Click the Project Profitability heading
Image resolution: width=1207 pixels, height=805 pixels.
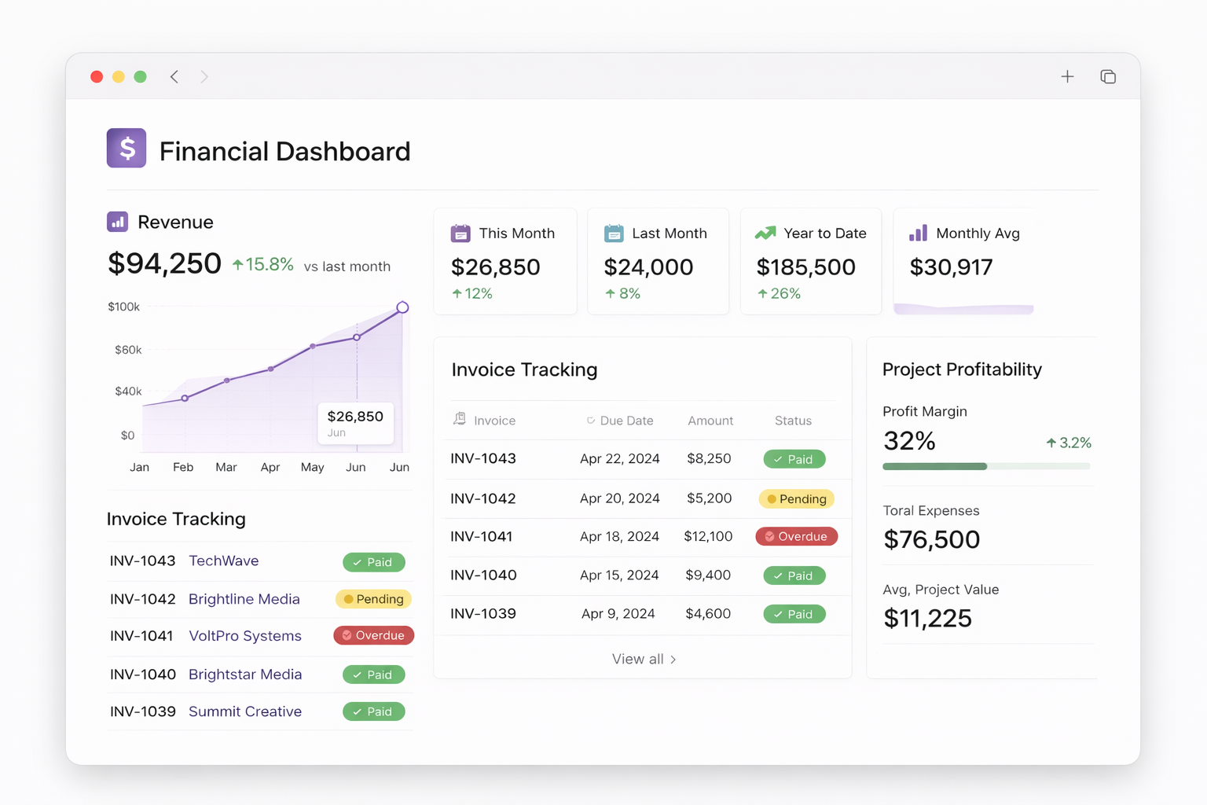(x=962, y=369)
